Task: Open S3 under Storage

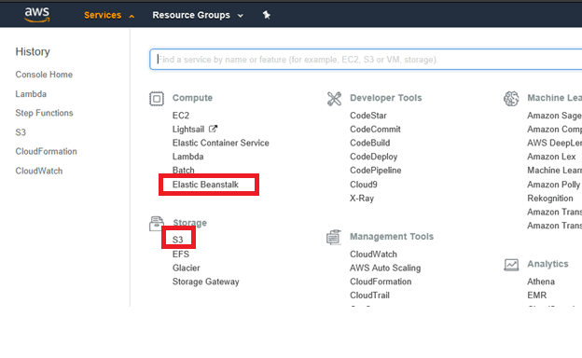Action: [178, 240]
